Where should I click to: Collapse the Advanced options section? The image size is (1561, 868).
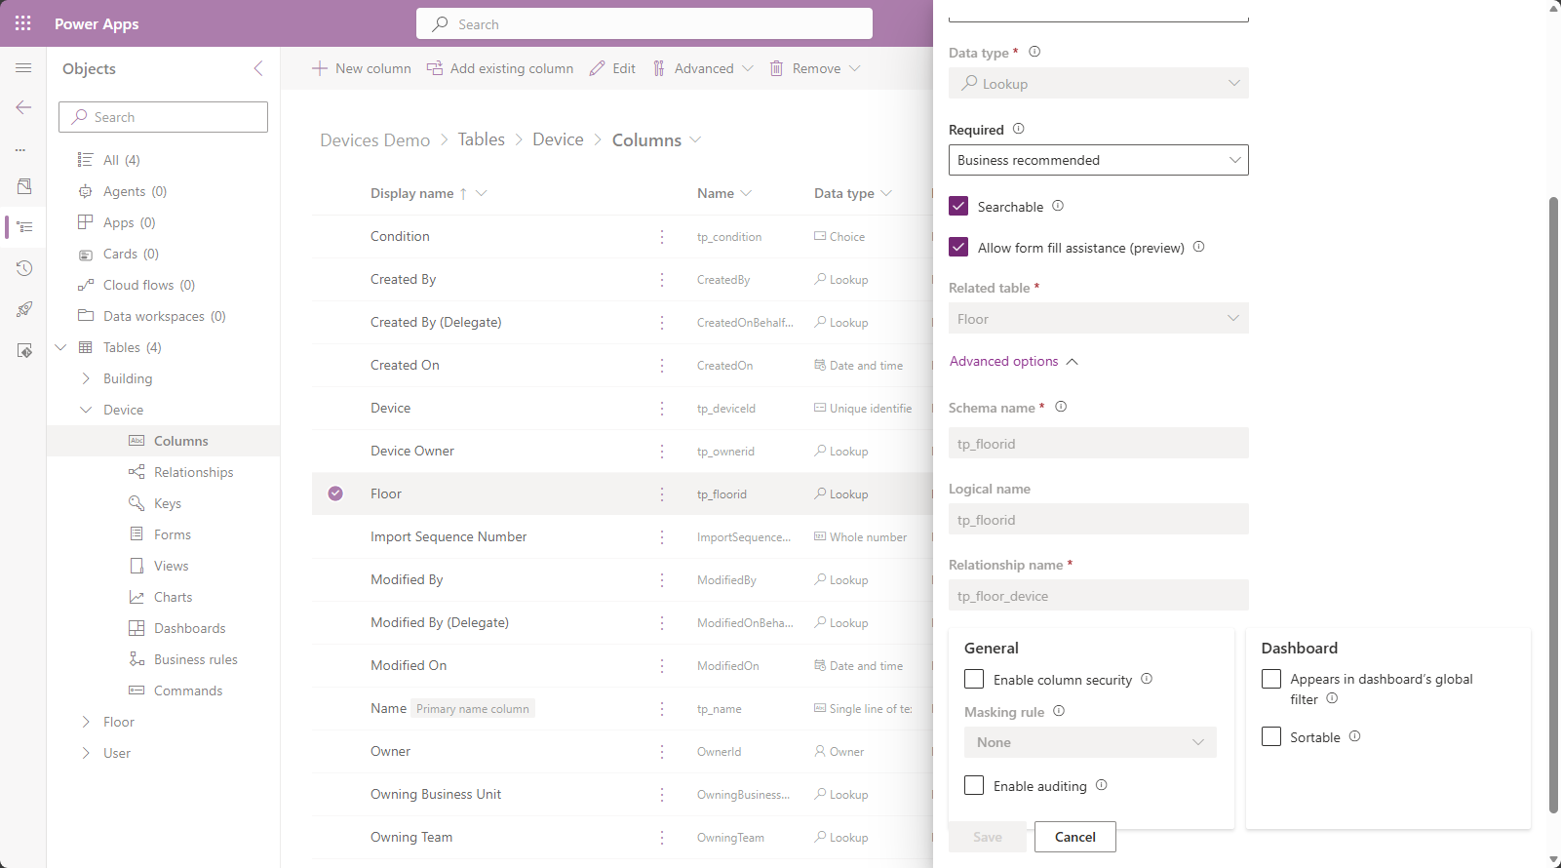pos(1013,361)
